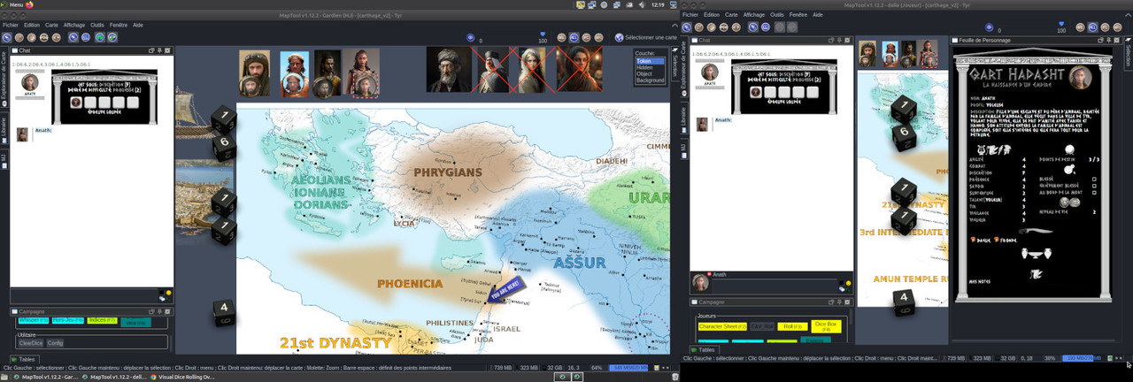Click Indices macro button in Campagne panel

click(102, 320)
